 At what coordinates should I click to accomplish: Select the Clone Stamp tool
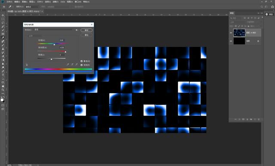point(3,49)
